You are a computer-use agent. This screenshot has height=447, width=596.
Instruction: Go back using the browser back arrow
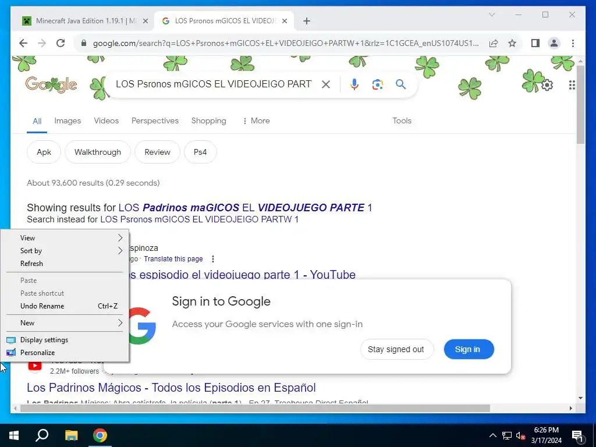point(23,43)
